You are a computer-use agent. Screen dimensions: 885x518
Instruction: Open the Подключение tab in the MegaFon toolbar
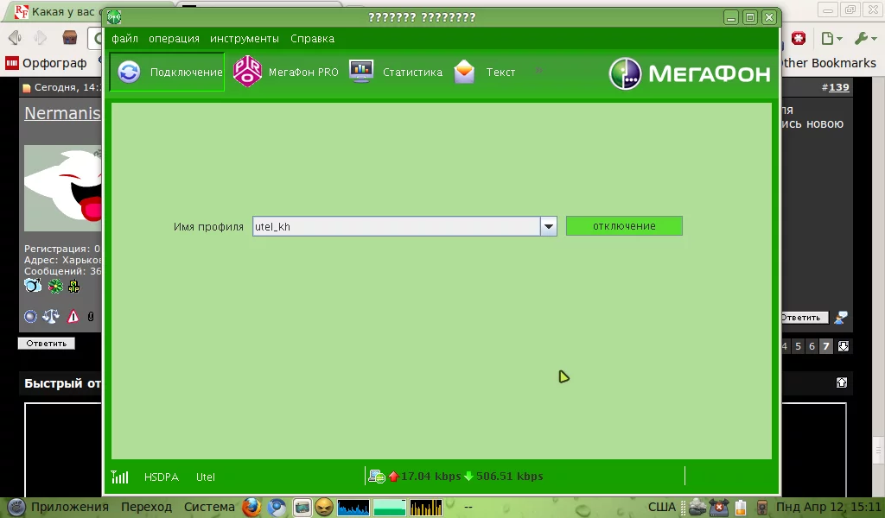pos(167,72)
